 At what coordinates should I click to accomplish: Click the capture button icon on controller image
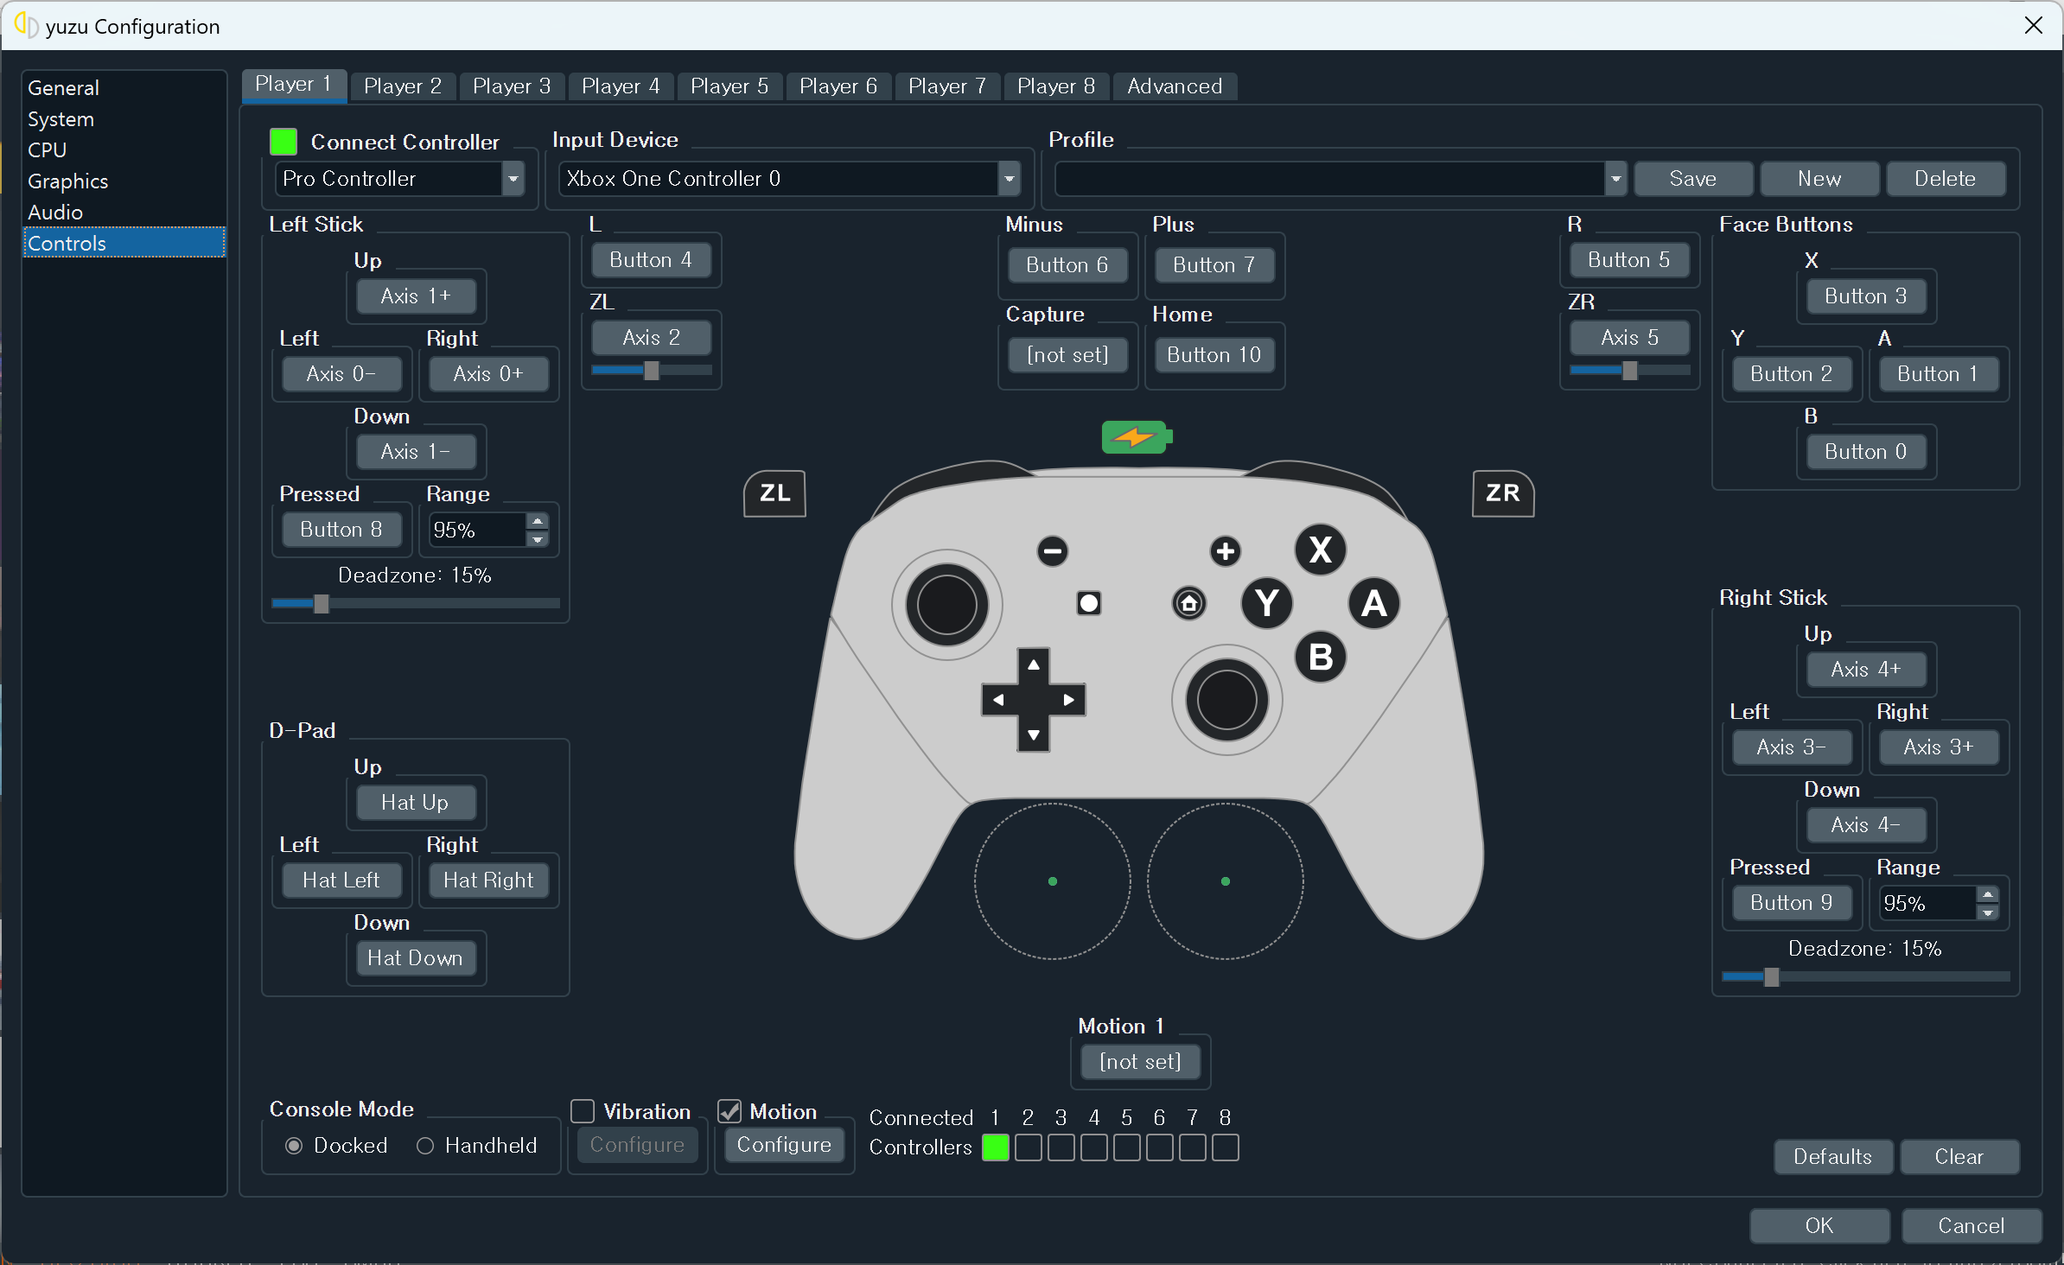pos(1089,603)
